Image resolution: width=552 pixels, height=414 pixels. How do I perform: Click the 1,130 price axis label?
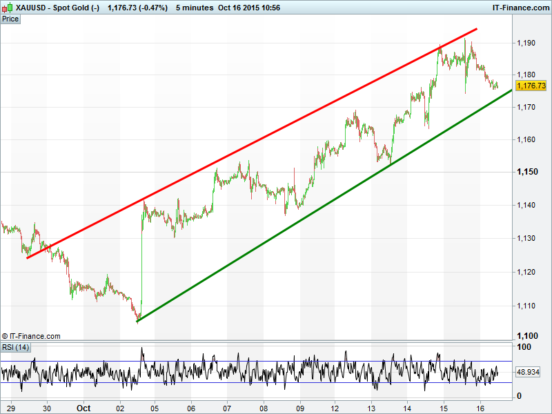[x=526, y=238]
